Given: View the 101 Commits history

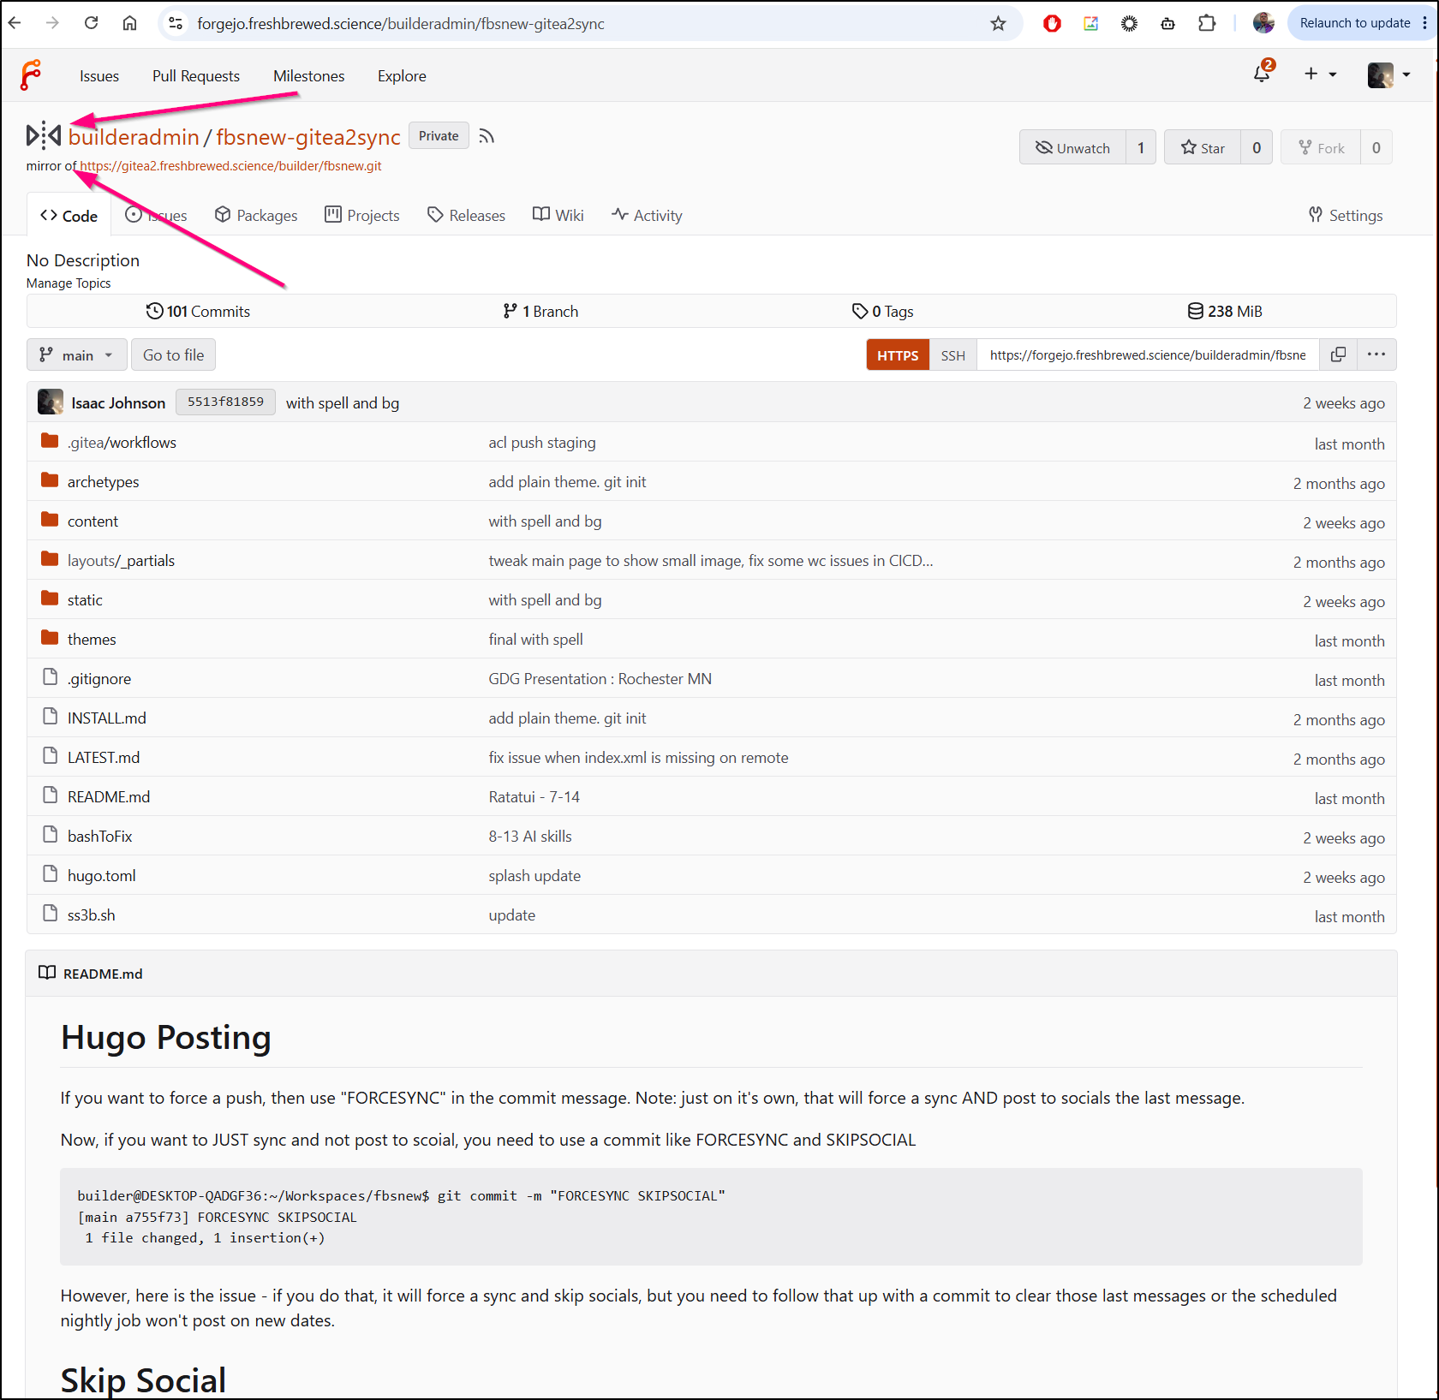Looking at the screenshot, I should (x=198, y=311).
